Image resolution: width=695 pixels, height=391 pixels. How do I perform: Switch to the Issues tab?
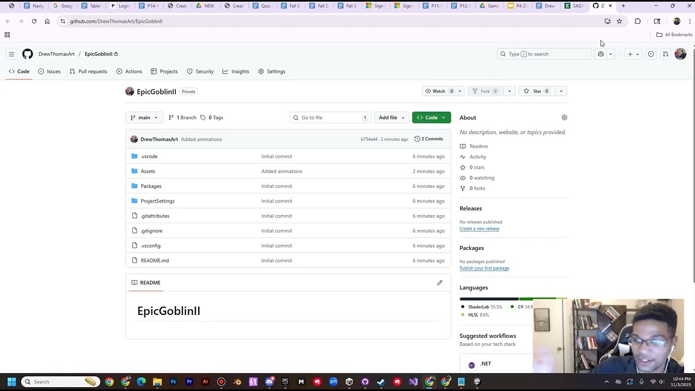(49, 71)
